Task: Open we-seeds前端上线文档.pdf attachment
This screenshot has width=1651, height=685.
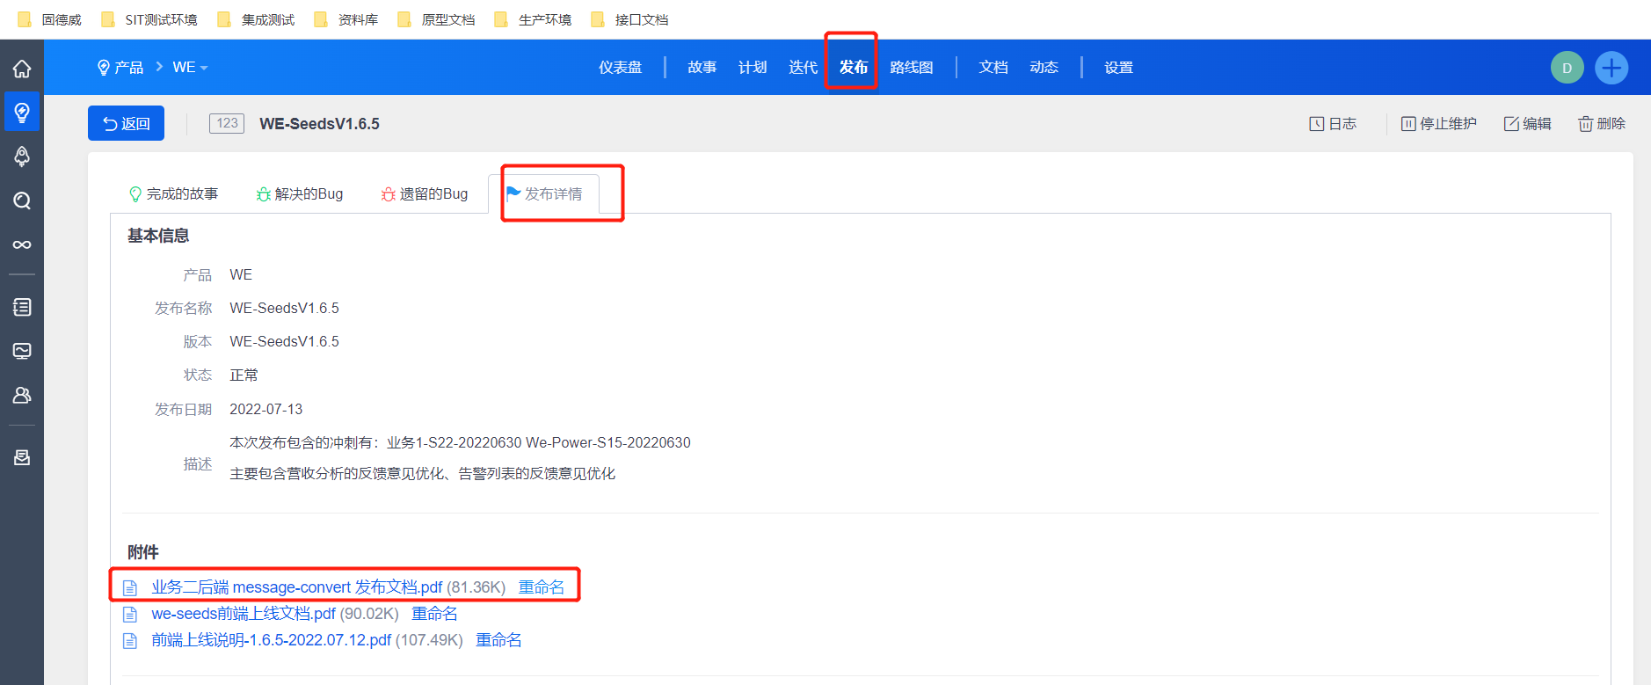Action: 244,614
